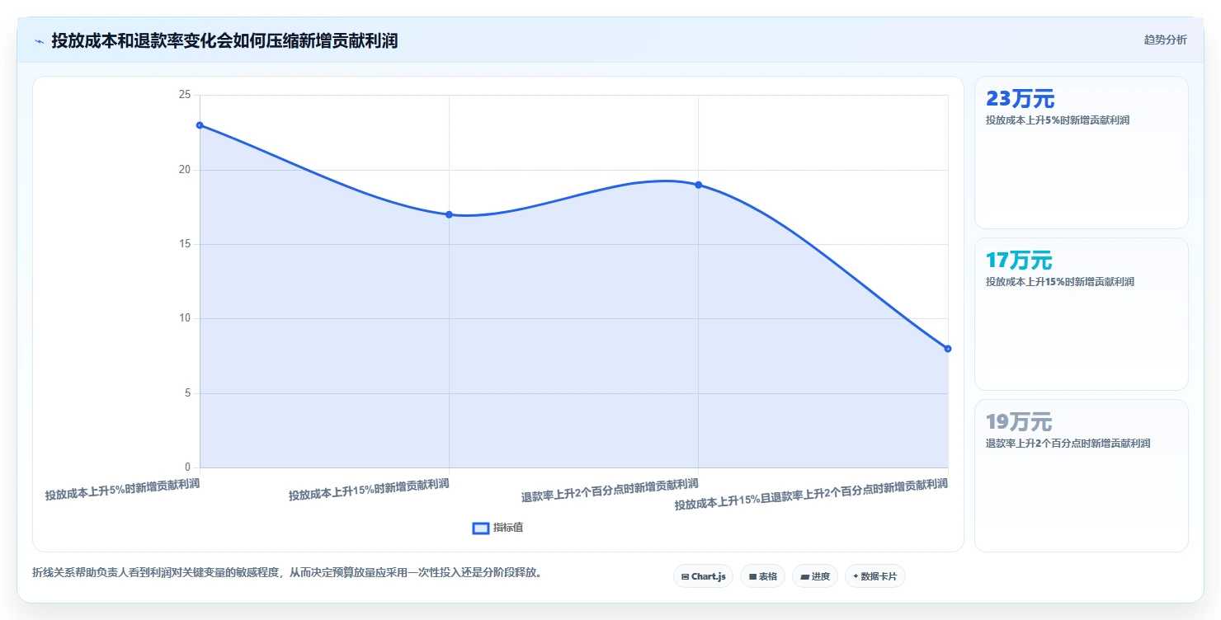Click y-axis value 5

187,393
